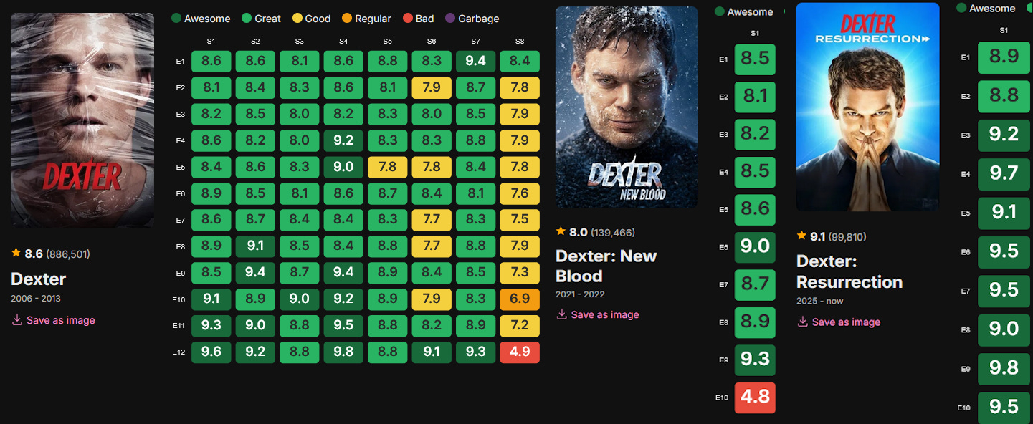Click the 9.1 rating in S6 E12
The width and height of the screenshot is (1033, 424).
click(432, 352)
